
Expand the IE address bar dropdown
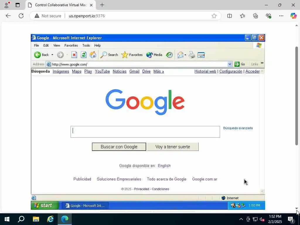coord(230,64)
